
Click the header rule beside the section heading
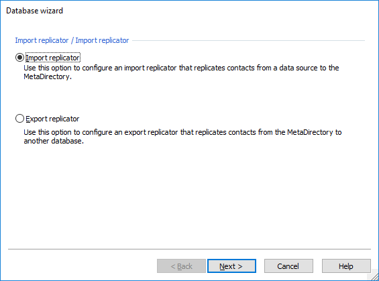click(x=248, y=41)
